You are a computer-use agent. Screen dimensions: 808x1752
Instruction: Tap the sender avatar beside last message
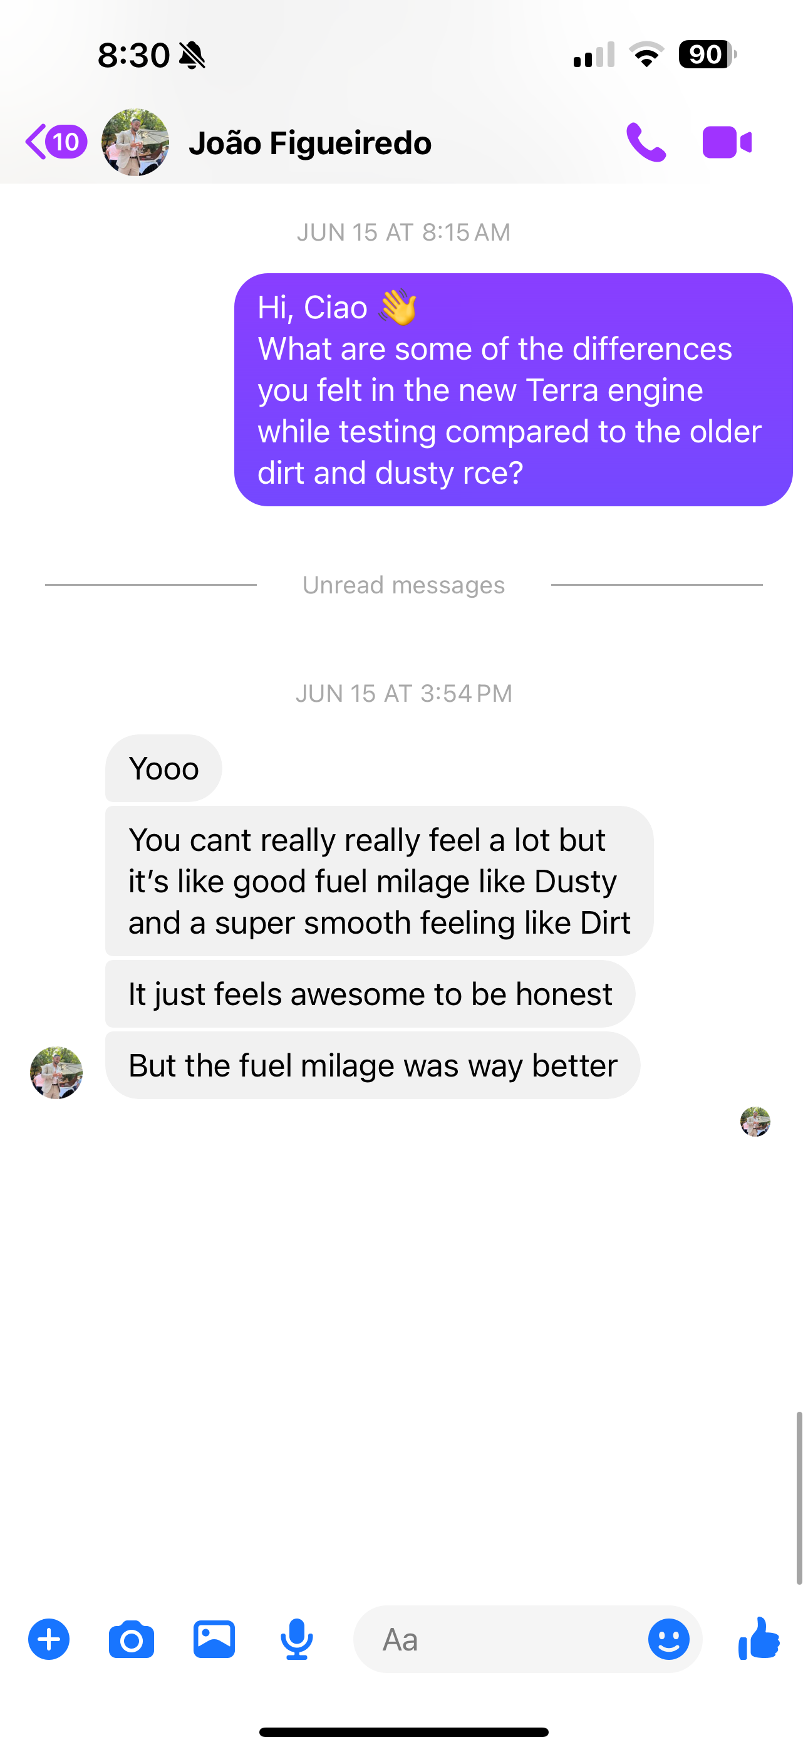(56, 1073)
